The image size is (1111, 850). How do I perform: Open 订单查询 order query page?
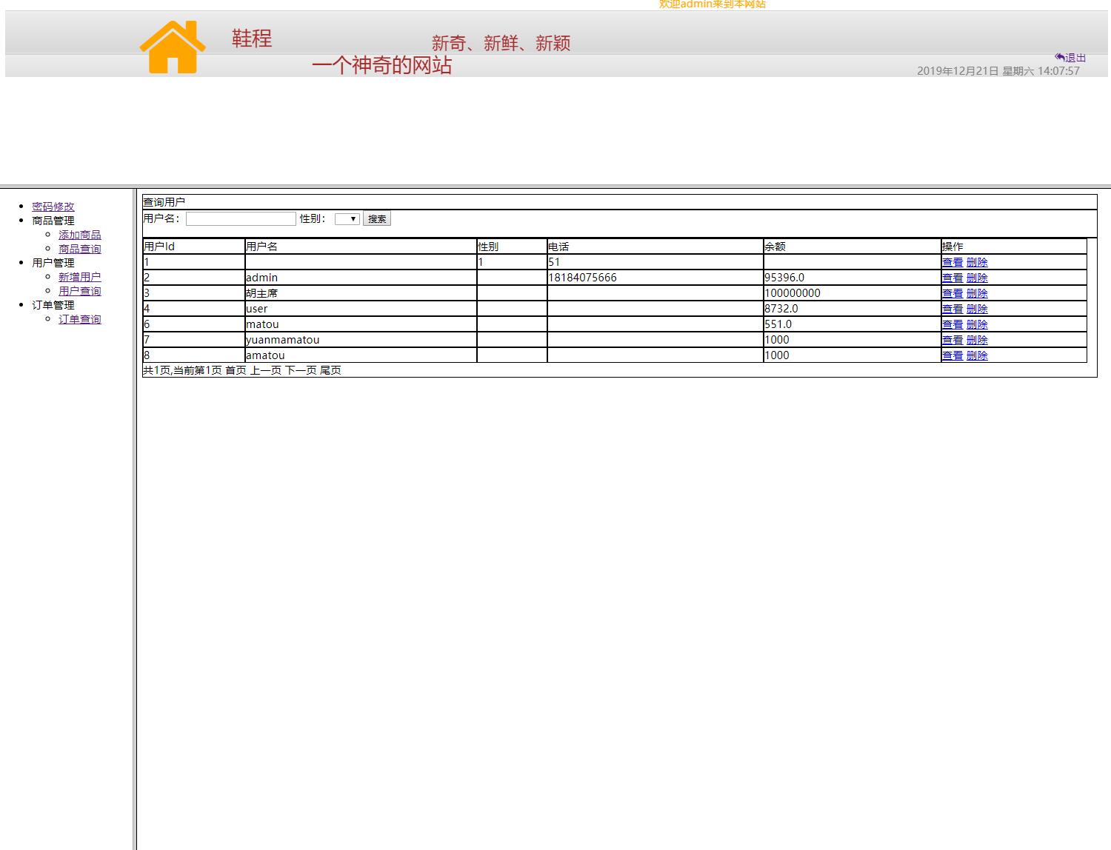pyautogui.click(x=79, y=319)
